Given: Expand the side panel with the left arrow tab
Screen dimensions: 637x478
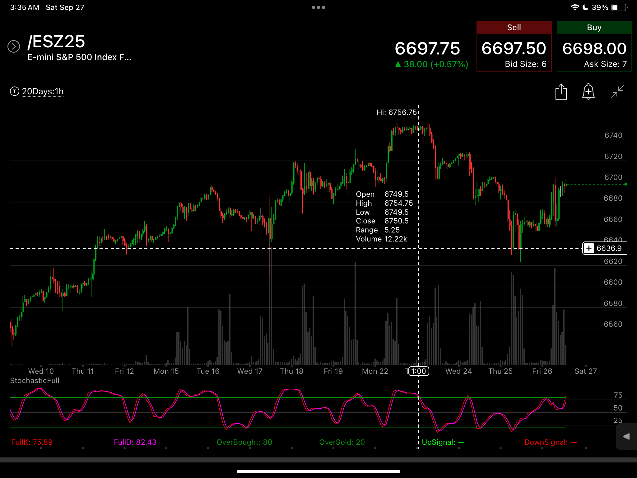Looking at the screenshot, I should click(626, 436).
